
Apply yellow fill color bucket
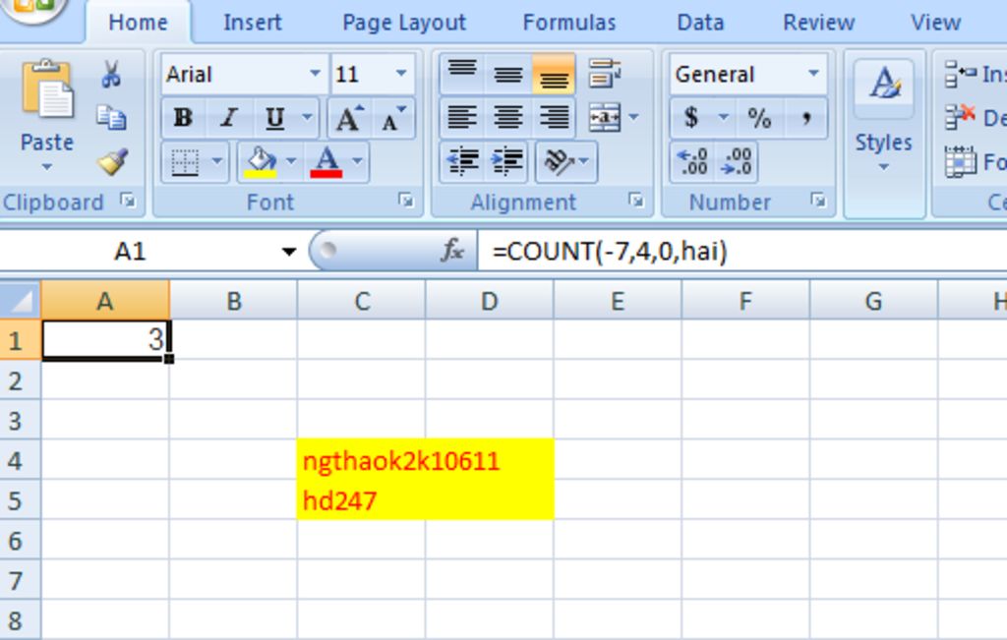tap(261, 162)
